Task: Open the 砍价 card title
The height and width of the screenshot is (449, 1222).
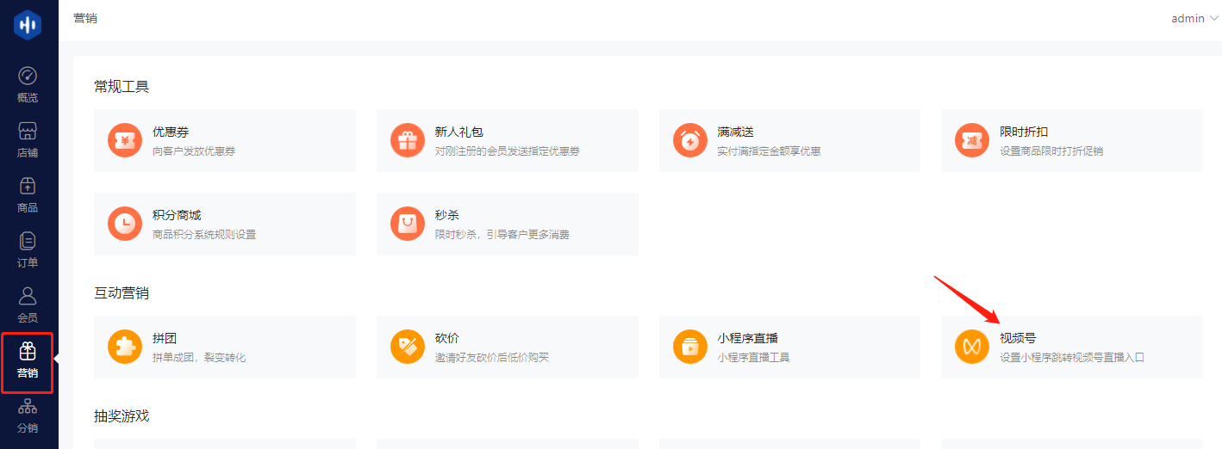Action: [x=447, y=339]
